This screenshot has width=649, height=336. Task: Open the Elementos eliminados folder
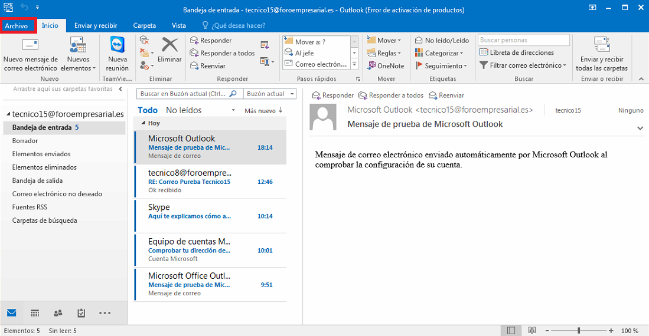coord(44,167)
